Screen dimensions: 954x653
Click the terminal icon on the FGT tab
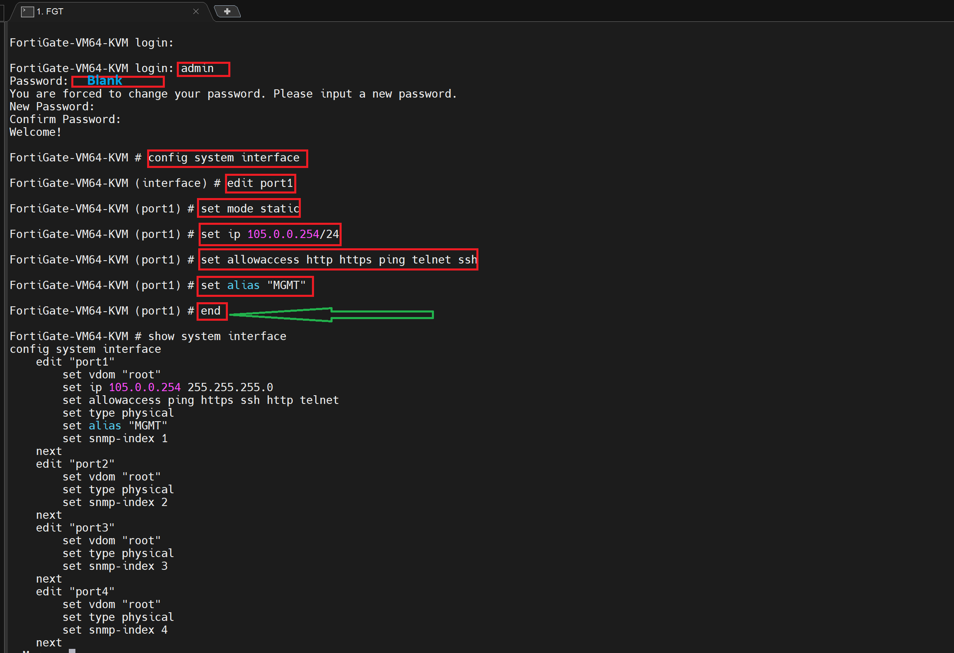[27, 11]
